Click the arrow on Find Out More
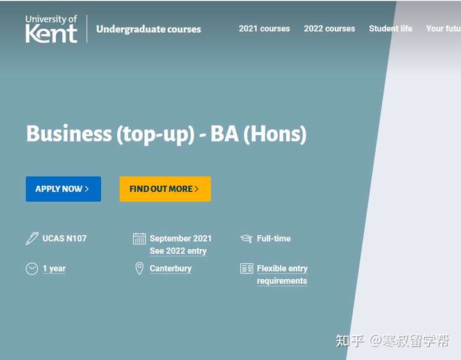Viewport: 461px width, 360px height. pyautogui.click(x=197, y=189)
